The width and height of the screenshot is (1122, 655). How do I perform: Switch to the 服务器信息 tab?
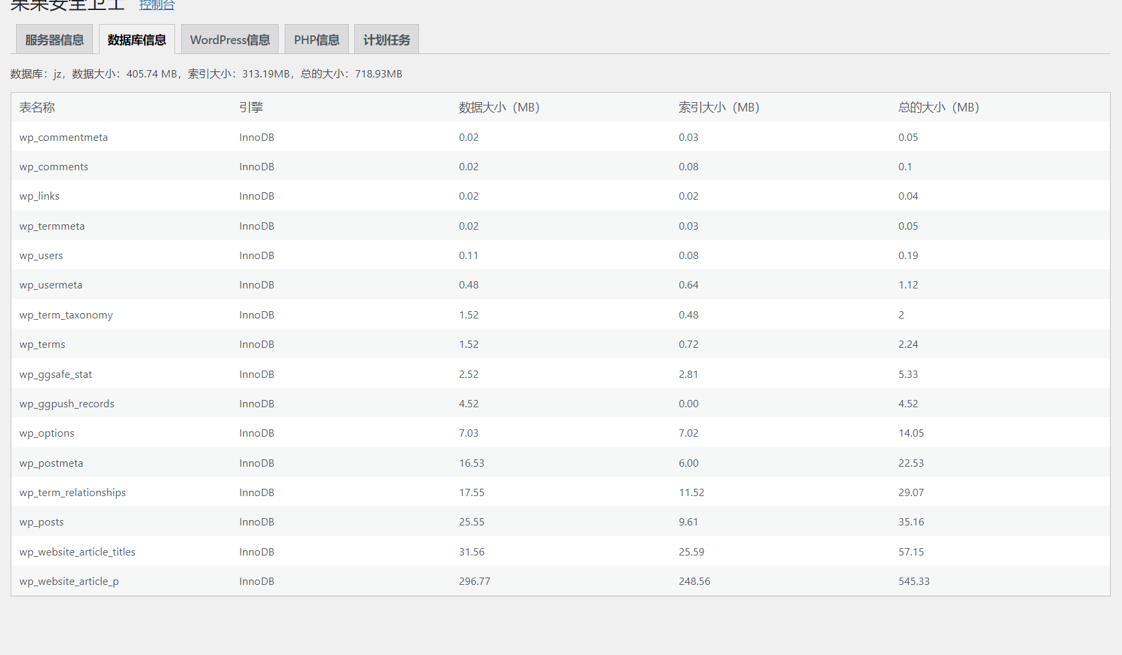(x=54, y=39)
